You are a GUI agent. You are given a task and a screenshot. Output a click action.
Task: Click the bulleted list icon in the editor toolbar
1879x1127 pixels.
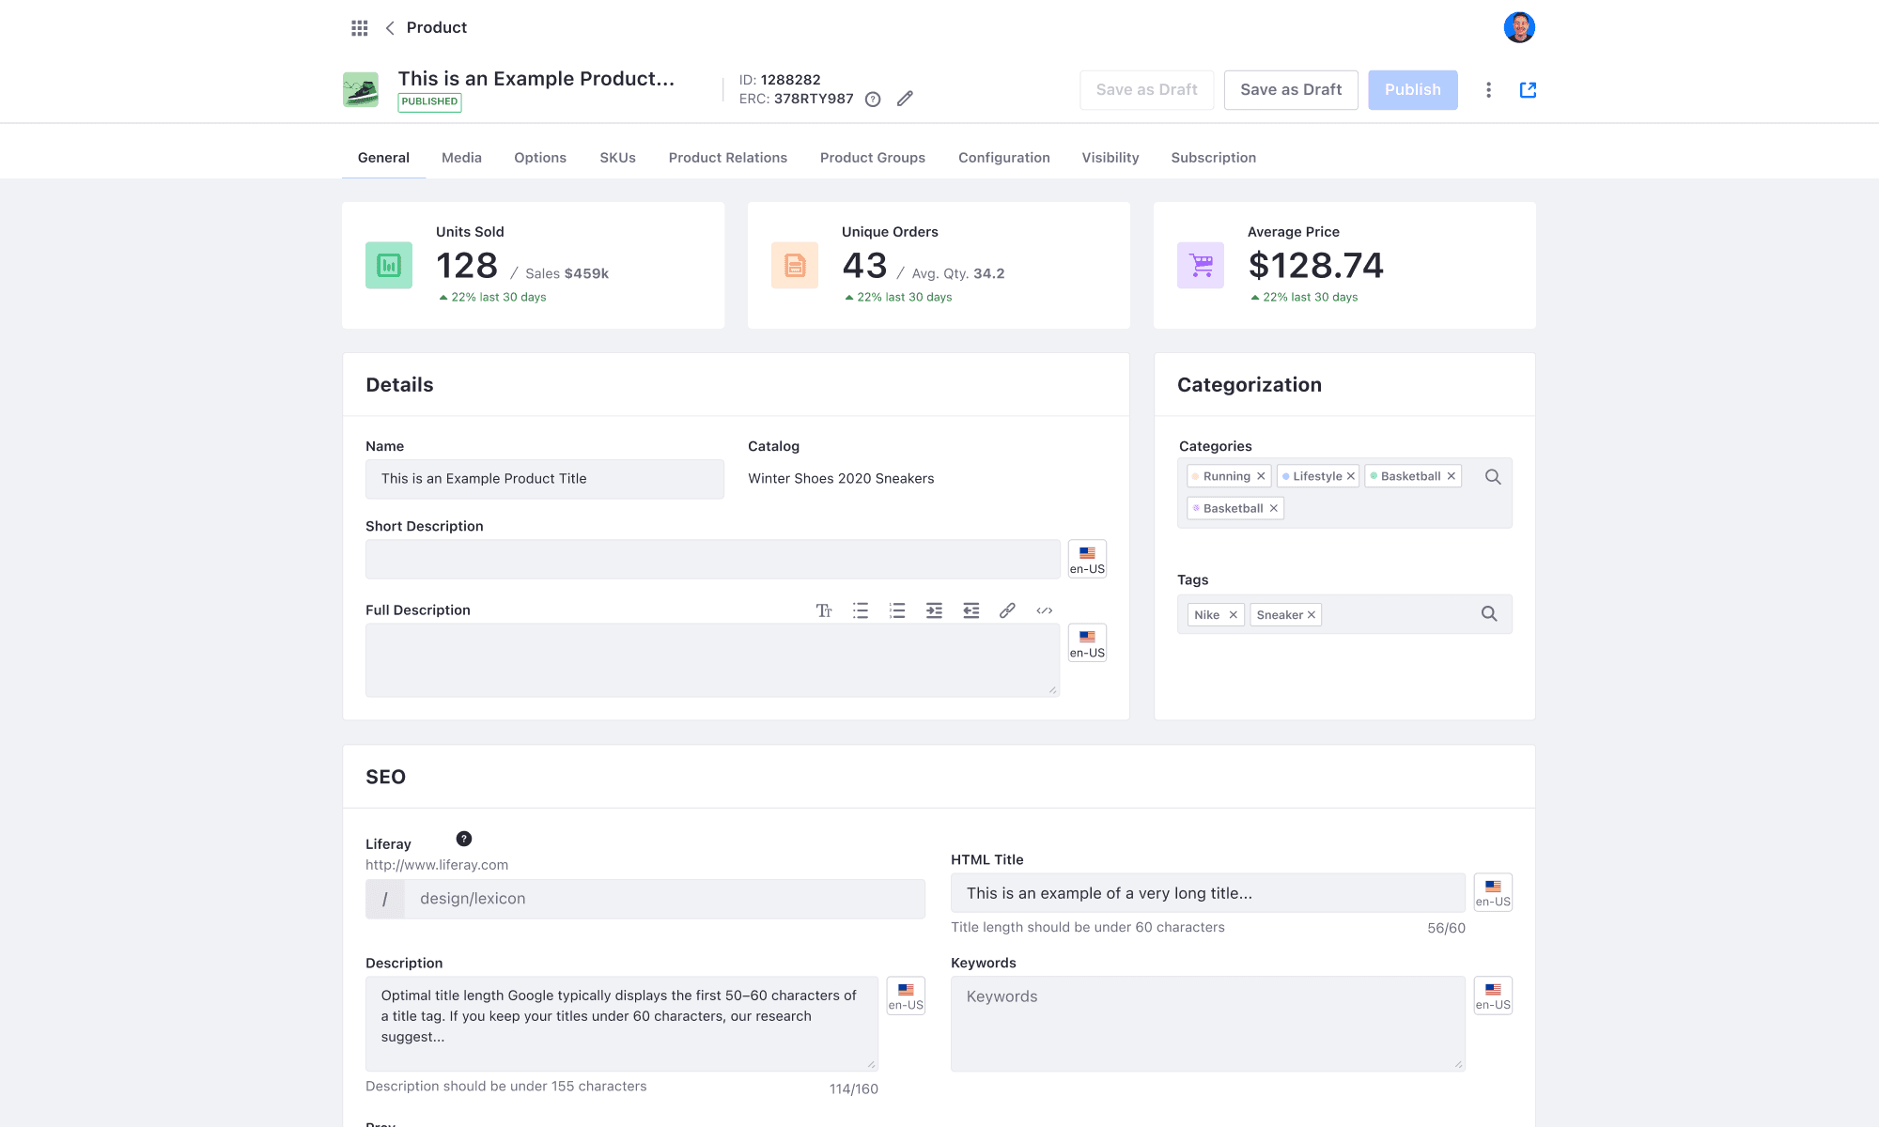[861, 610]
